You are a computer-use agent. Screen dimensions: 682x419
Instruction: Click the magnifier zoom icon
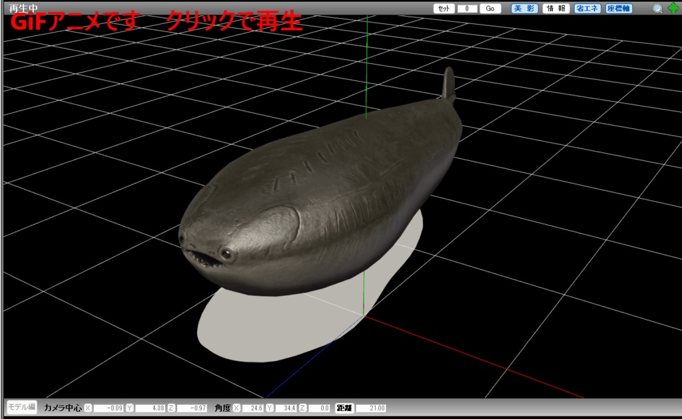[x=657, y=9]
